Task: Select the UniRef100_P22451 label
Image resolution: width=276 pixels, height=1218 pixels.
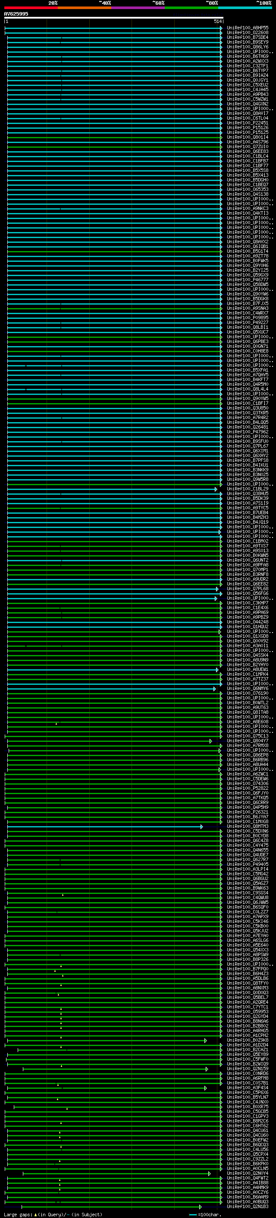Action: (248, 123)
